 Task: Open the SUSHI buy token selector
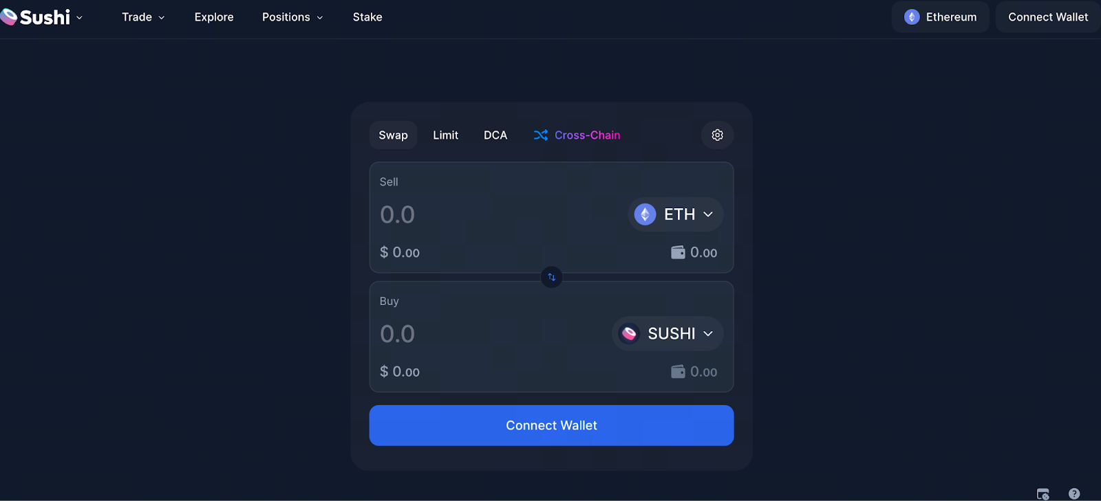(667, 334)
